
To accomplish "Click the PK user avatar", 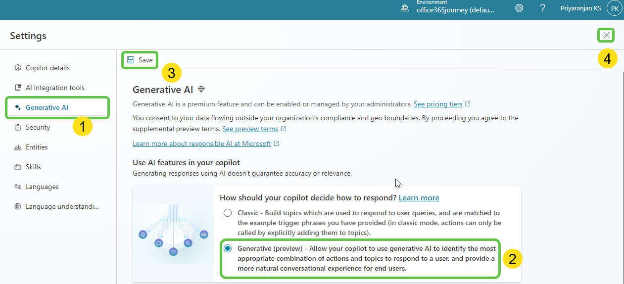I will (x=614, y=8).
